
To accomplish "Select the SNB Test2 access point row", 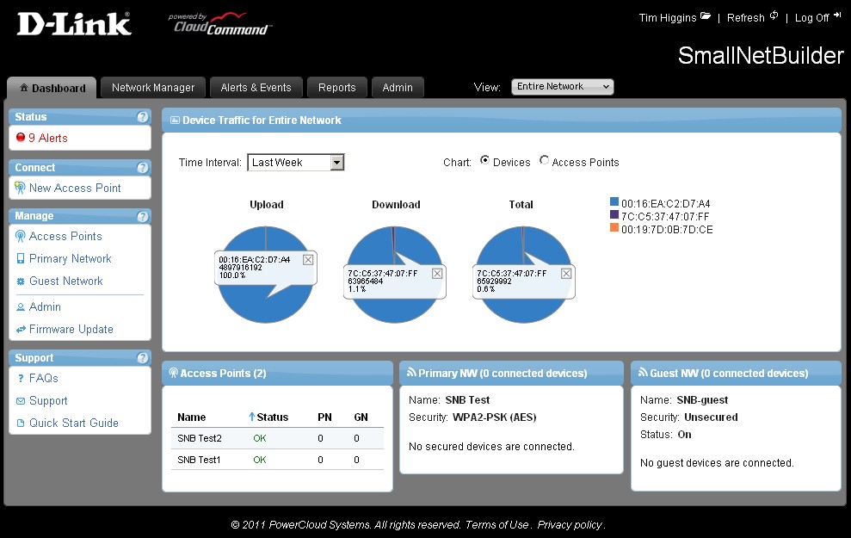I will [277, 438].
